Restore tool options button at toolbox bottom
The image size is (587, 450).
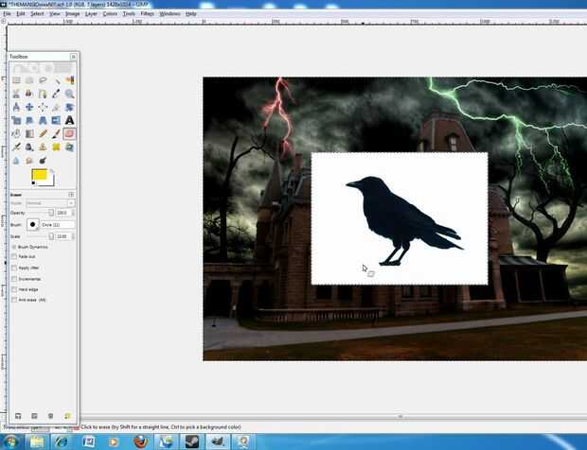pyautogui.click(x=34, y=416)
